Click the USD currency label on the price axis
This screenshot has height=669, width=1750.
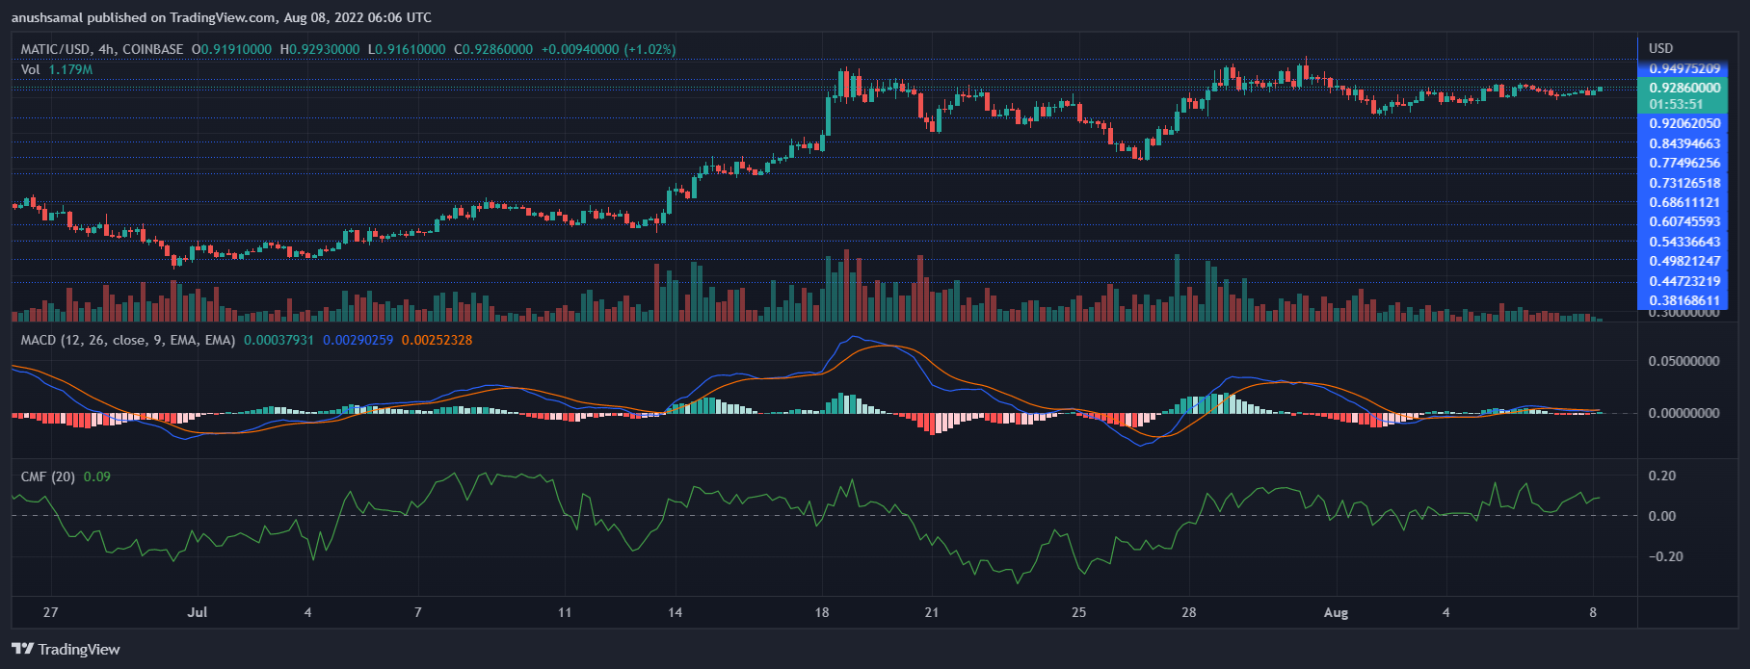click(x=1661, y=48)
